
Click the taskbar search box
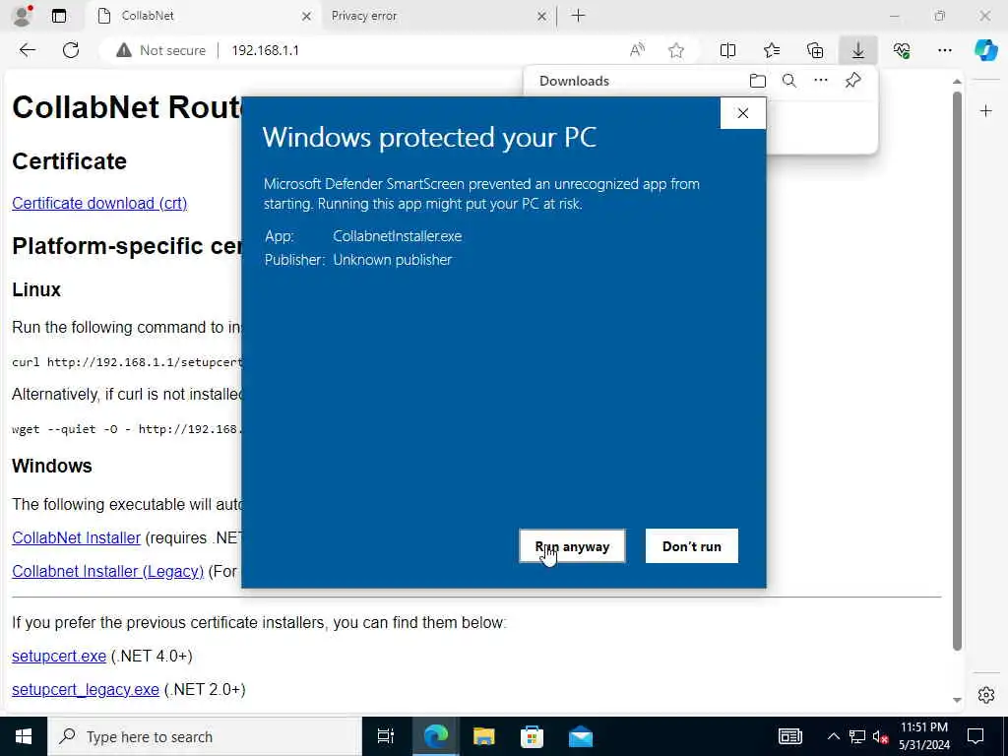(x=205, y=736)
